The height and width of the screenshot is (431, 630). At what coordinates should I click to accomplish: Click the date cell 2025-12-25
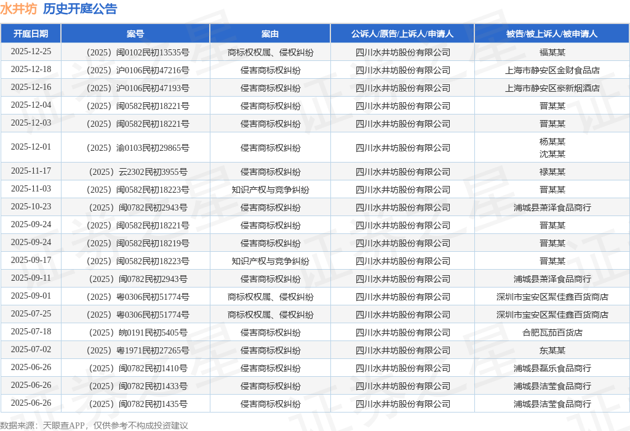[x=31, y=52]
